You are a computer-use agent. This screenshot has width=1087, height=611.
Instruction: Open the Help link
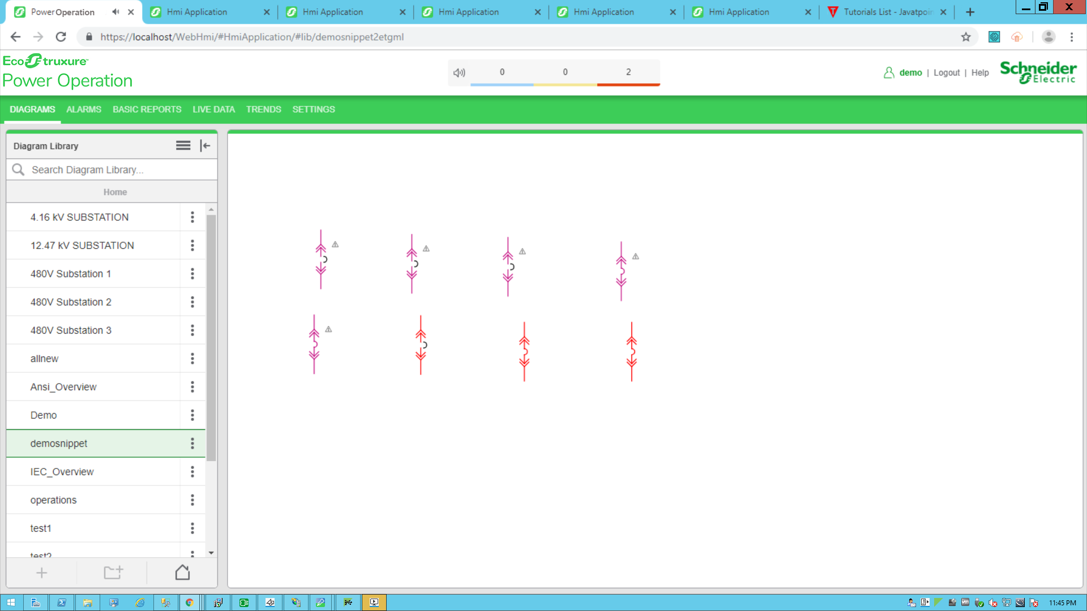click(x=980, y=72)
